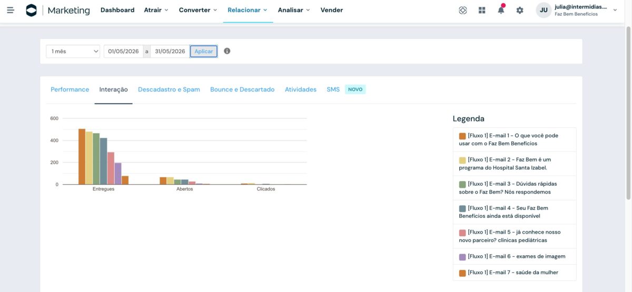Image resolution: width=632 pixels, height=292 pixels.
Task: Toggle E-mail 2 legend entry
Action: point(515,164)
